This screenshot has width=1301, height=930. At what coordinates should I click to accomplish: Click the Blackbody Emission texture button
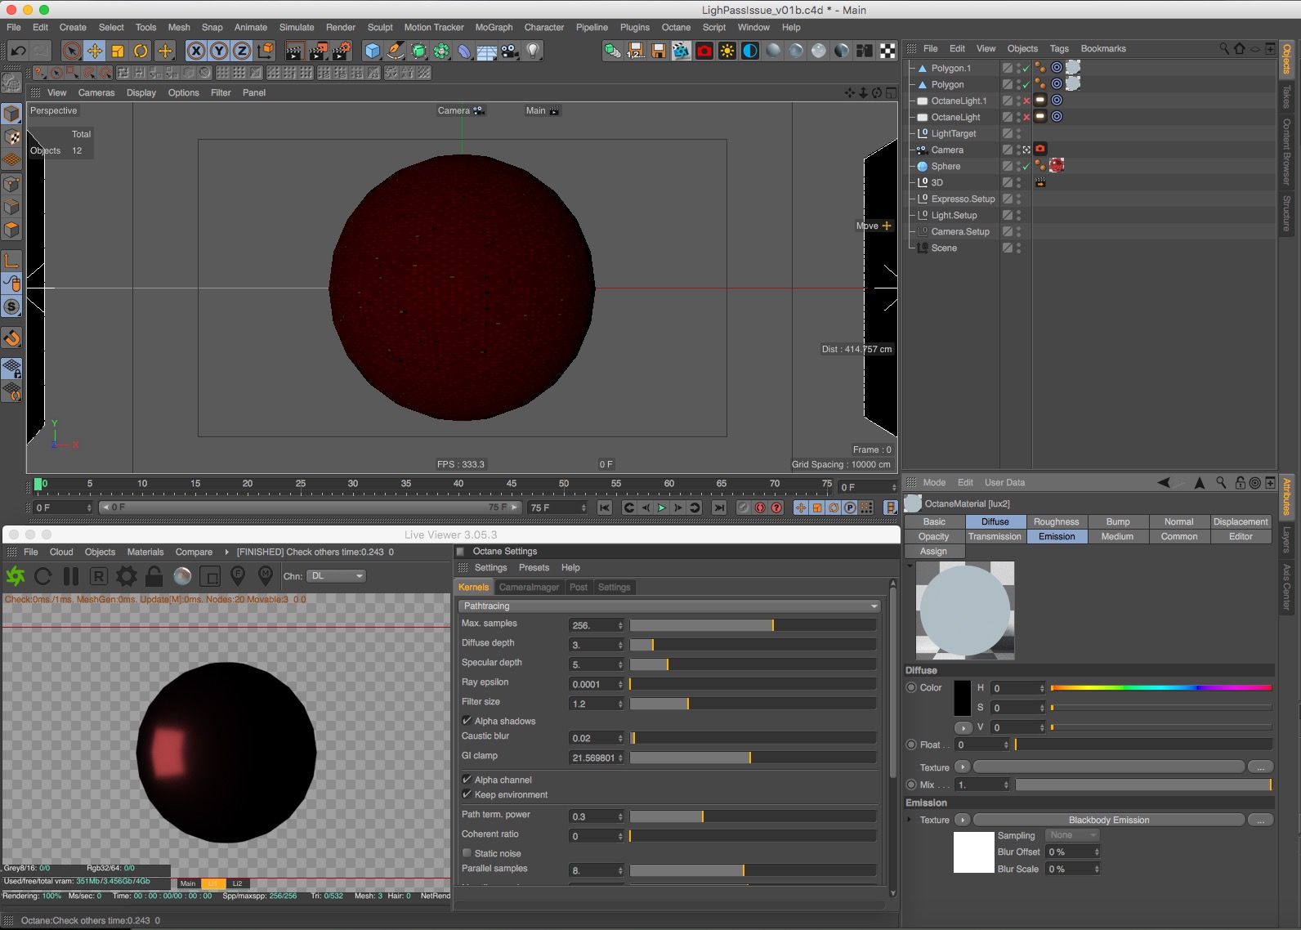[x=1108, y=820]
